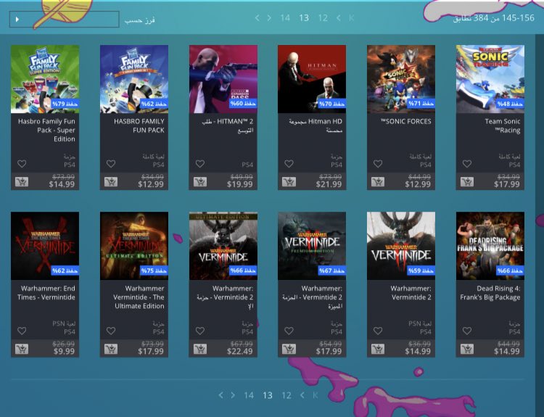Click the 'HASBRO FAMILY FUN PACK' title
This screenshot has height=417, width=544.
point(139,125)
